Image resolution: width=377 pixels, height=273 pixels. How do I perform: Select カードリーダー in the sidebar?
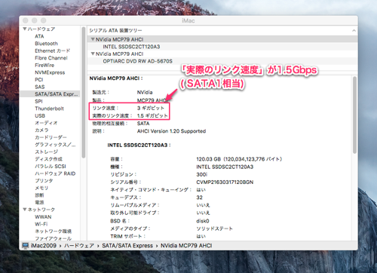point(51,137)
